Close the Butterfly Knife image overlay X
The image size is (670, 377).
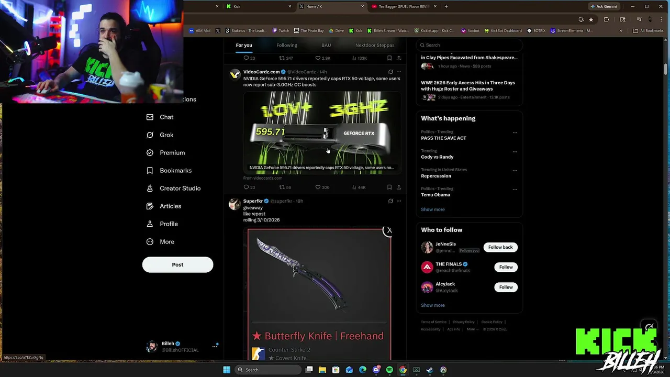[388, 230]
